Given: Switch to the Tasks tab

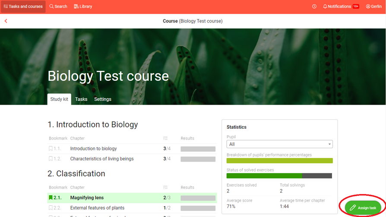Looking at the screenshot, I should (81, 99).
